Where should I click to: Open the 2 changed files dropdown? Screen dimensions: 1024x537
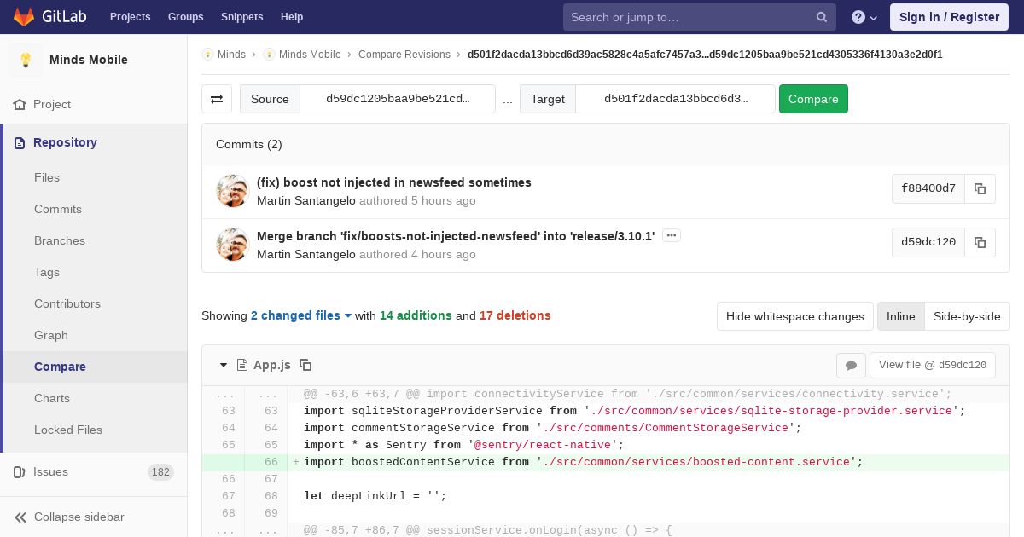tap(301, 315)
